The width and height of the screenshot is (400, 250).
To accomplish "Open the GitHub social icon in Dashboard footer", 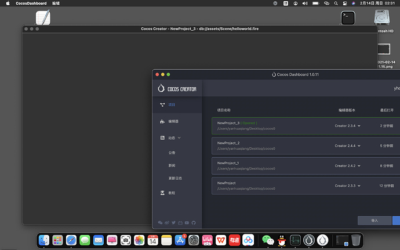I will (194, 223).
